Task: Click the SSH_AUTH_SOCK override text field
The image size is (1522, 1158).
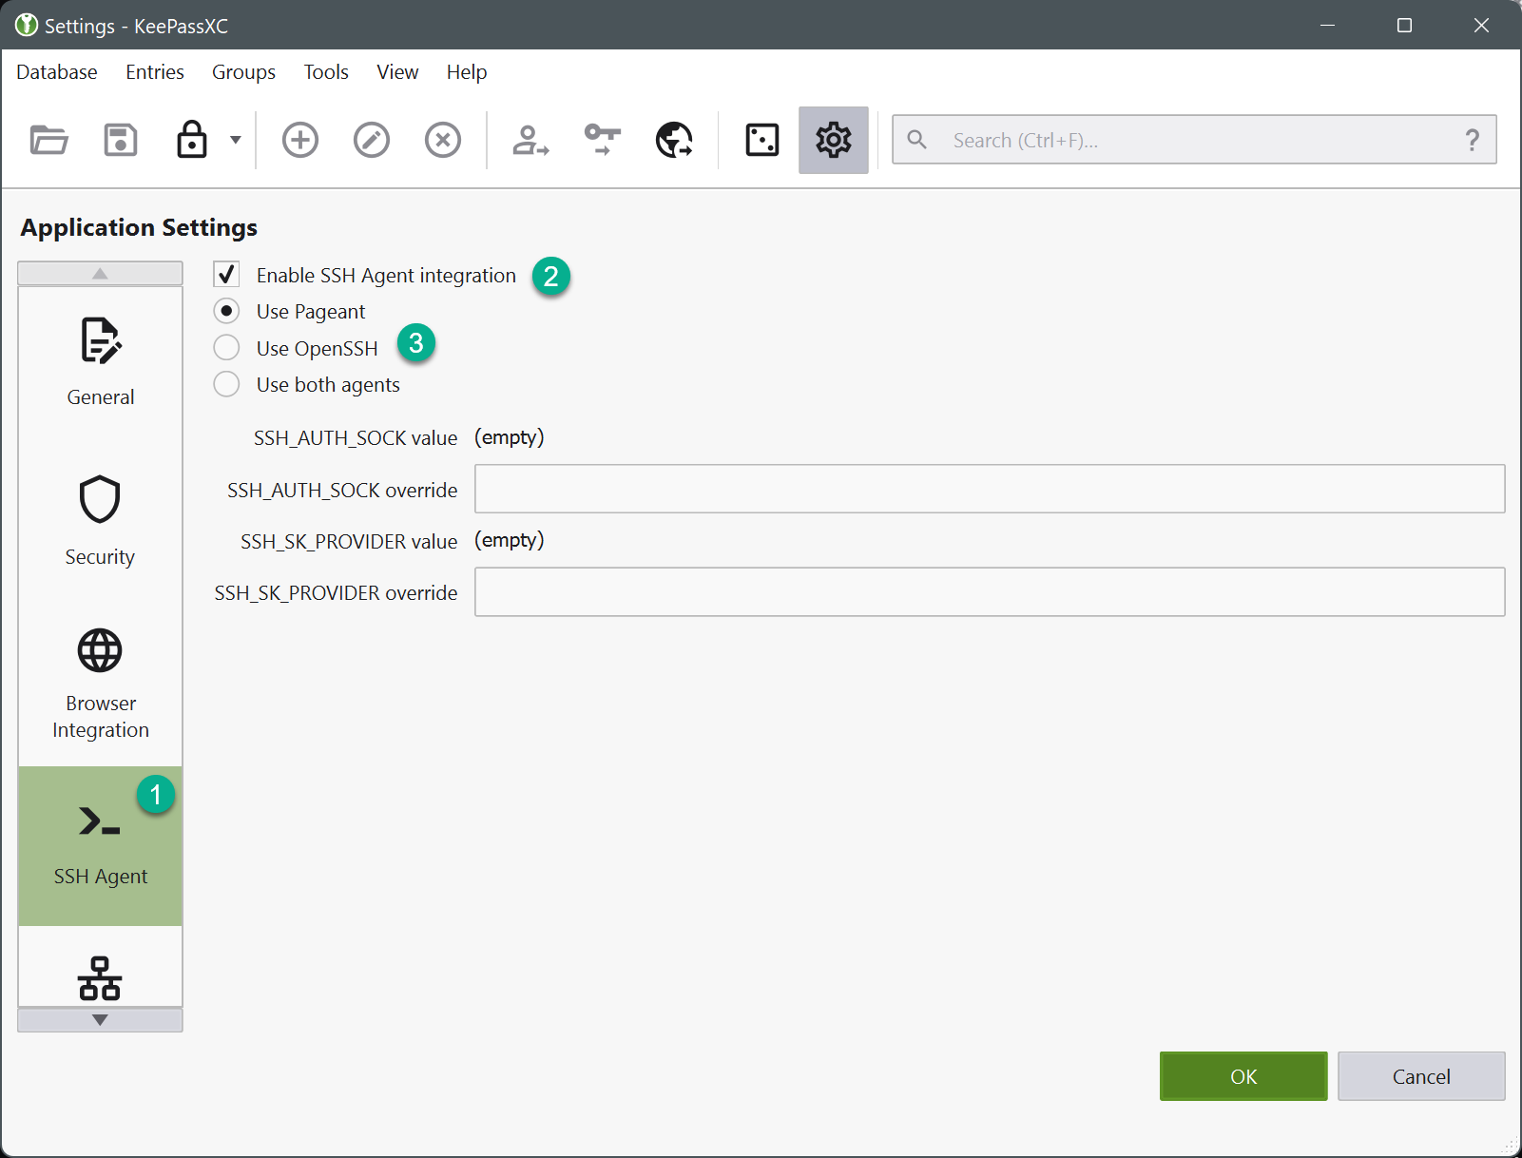Action: [989, 489]
